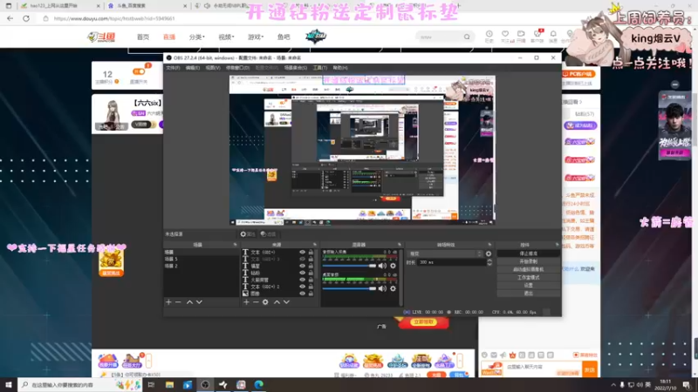
Task: Toggle visibility of third source row
Action: (x=302, y=266)
